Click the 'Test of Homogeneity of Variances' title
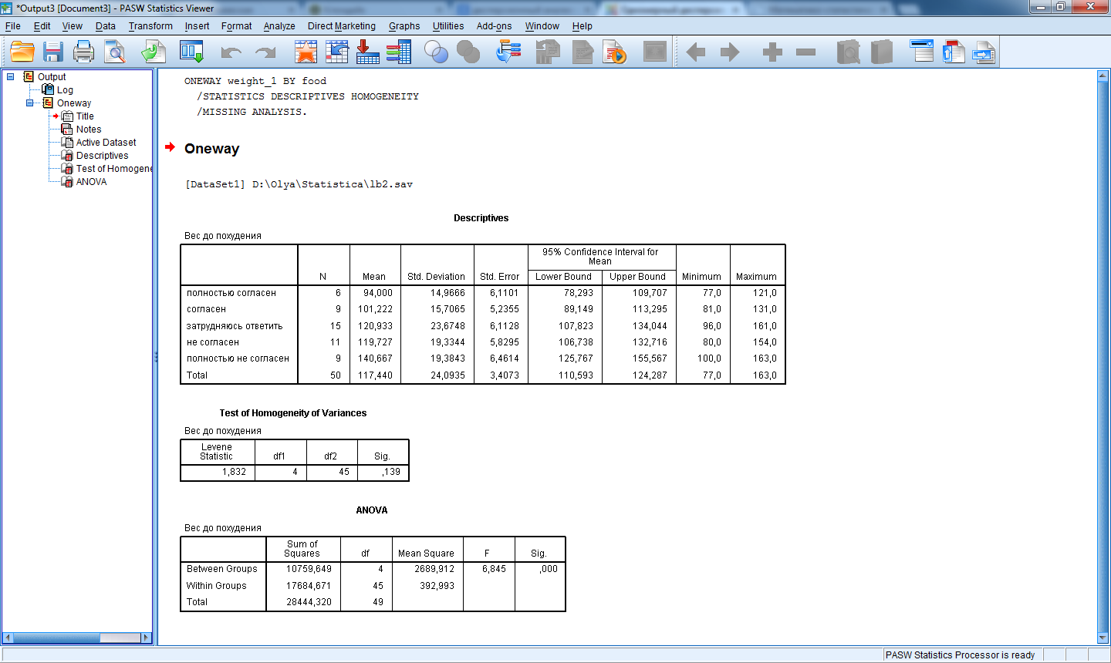This screenshot has height=663, width=1111. click(293, 413)
